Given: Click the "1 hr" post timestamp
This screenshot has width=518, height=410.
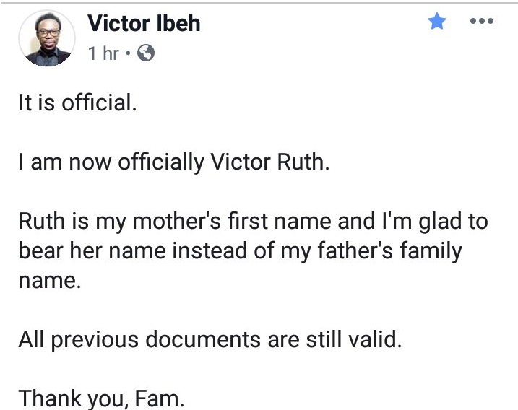Looking at the screenshot, I should click(x=103, y=53).
